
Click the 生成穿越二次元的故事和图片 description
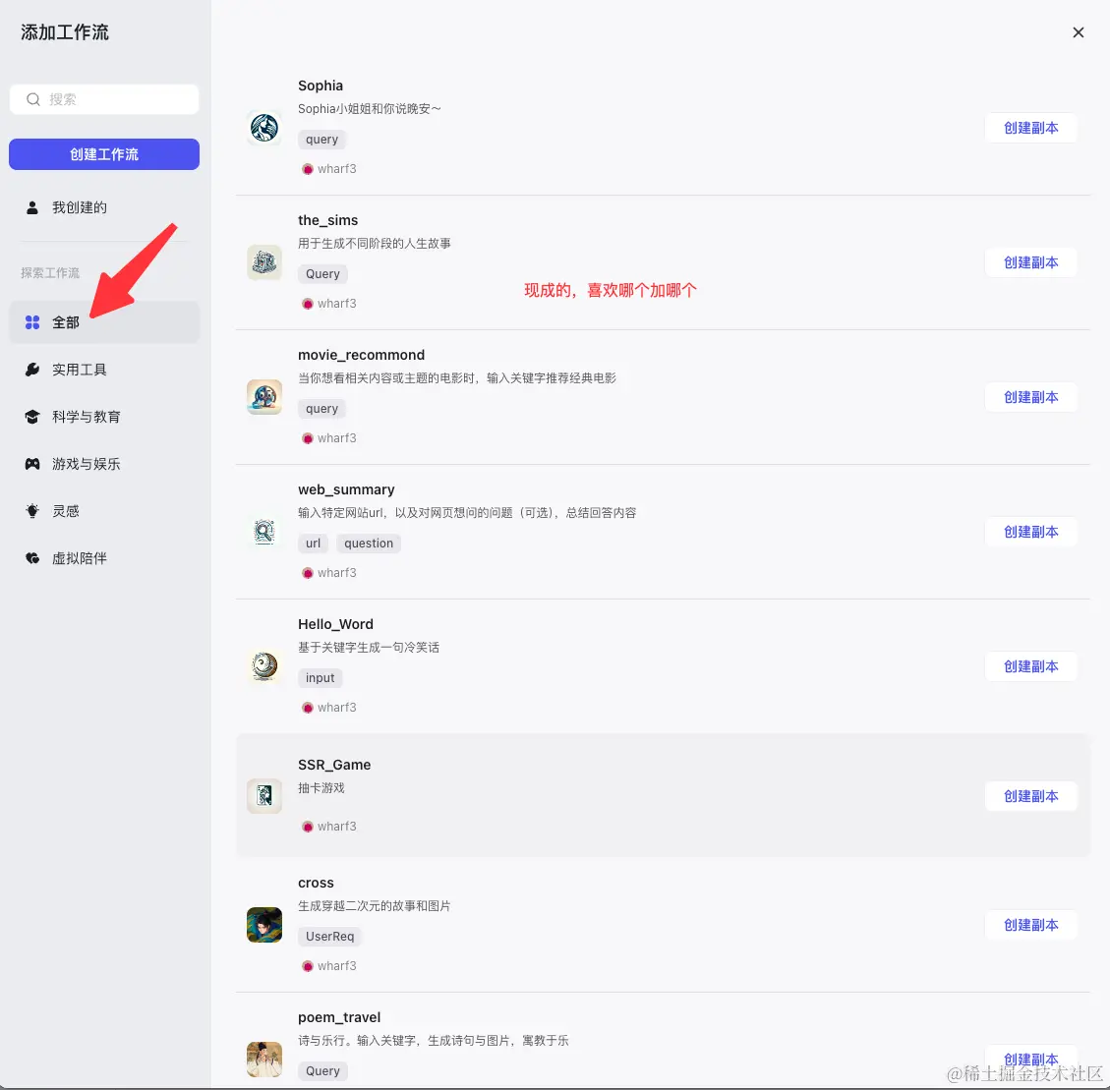point(374,906)
